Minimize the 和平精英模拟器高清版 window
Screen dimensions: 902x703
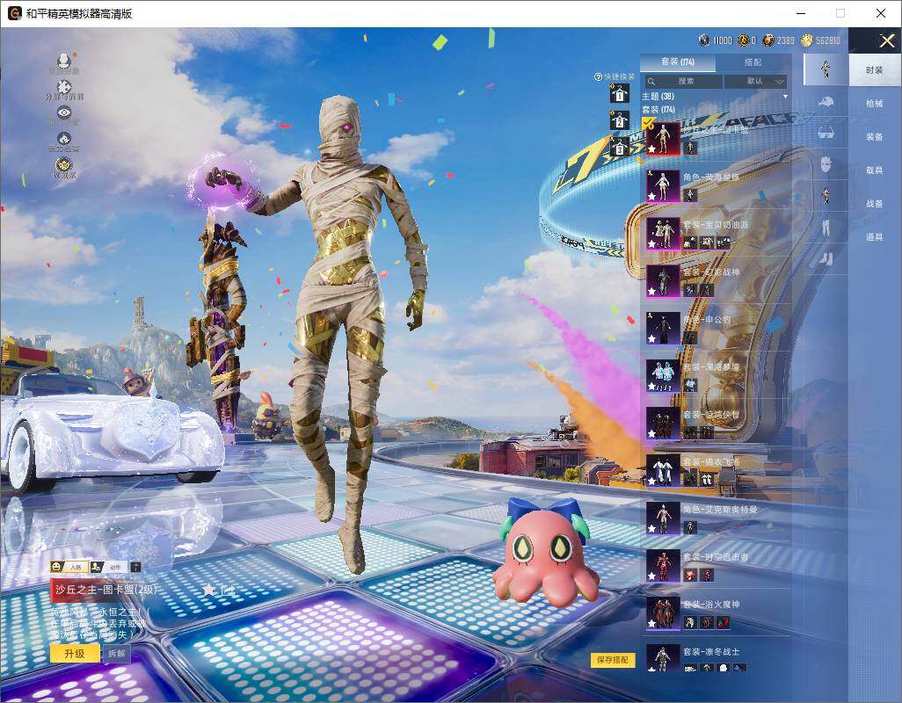(x=801, y=13)
